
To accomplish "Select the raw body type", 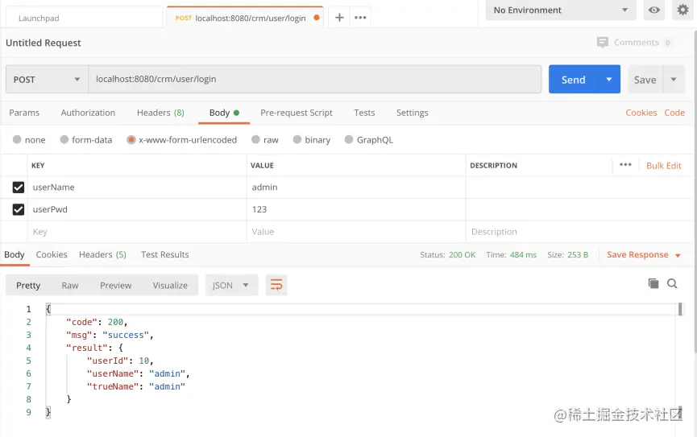I will (255, 139).
